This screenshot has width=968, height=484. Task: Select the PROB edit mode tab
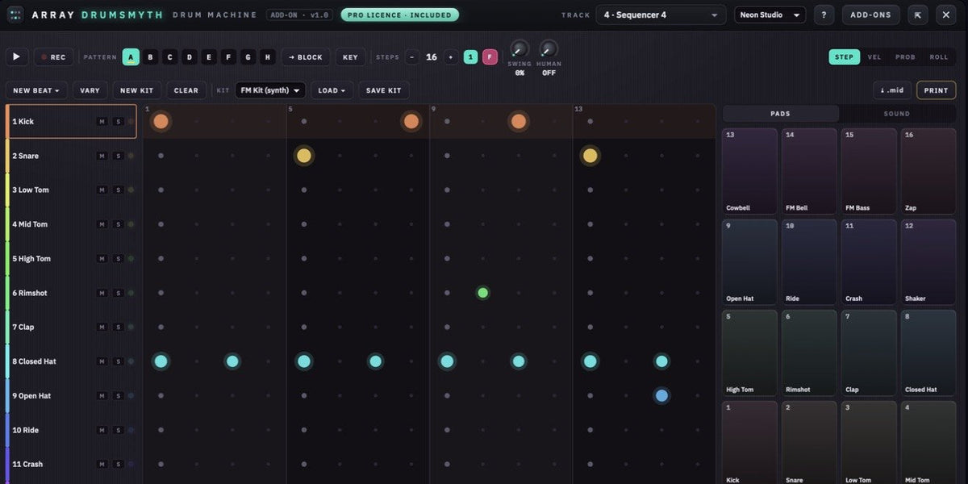905,57
